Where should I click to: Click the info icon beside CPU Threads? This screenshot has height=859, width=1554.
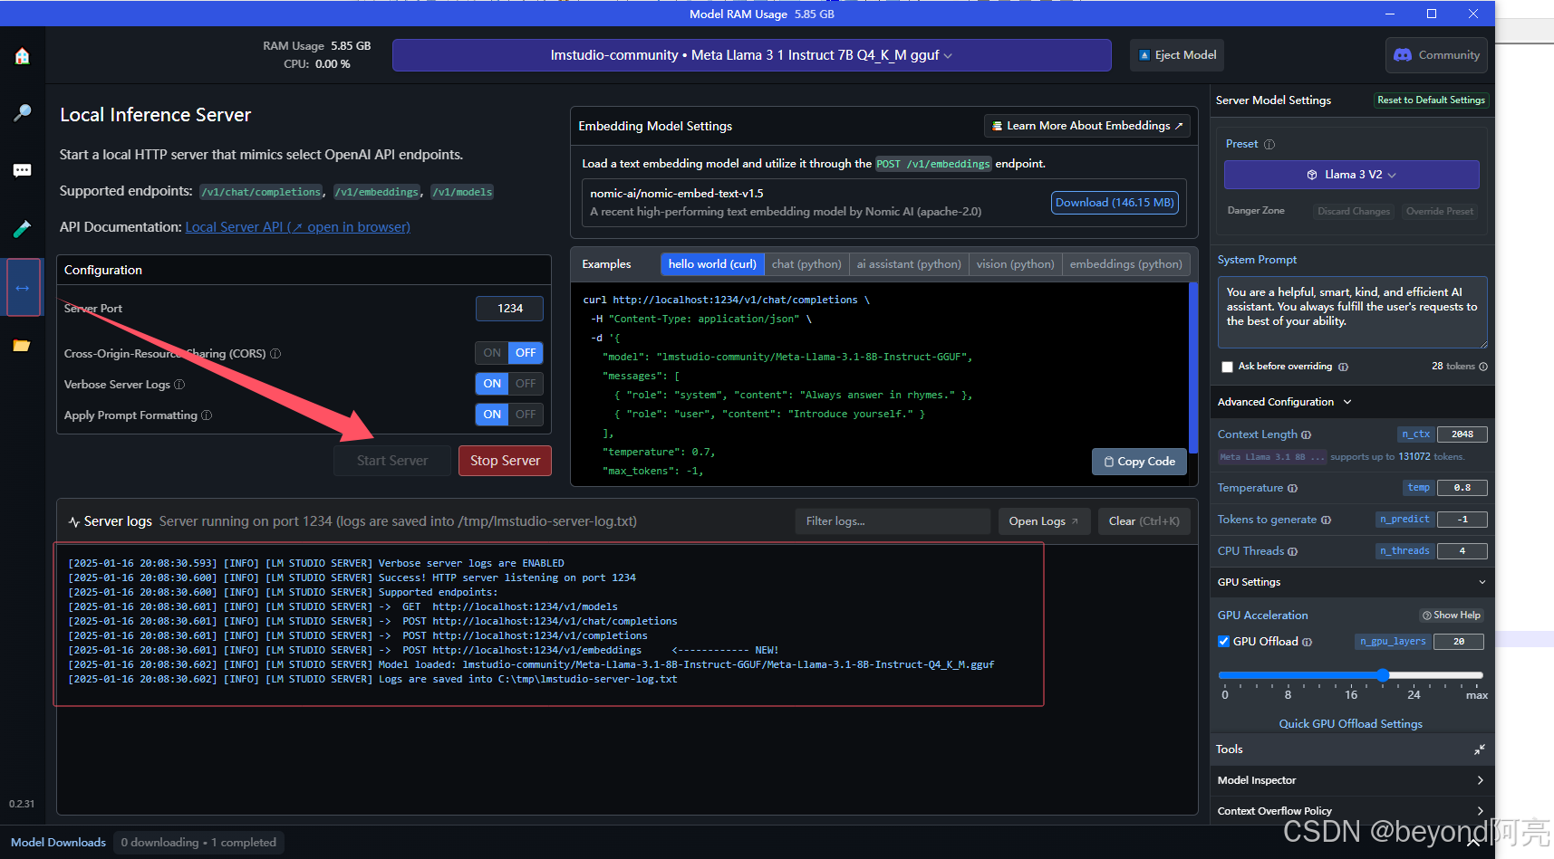click(x=1293, y=552)
